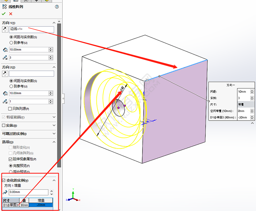256x211 pixels.
Task: Collapse the 变化的实例 section chevron
Action: (54, 180)
